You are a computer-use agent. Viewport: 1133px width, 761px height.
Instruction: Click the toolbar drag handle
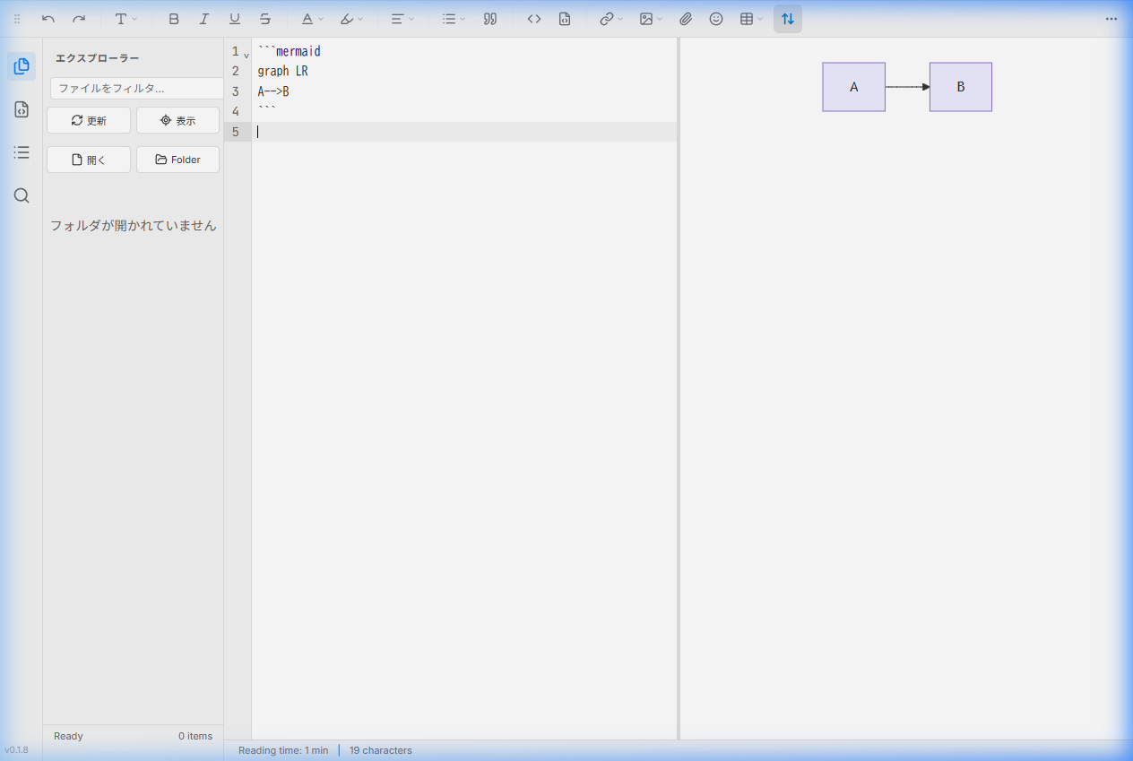tap(17, 19)
